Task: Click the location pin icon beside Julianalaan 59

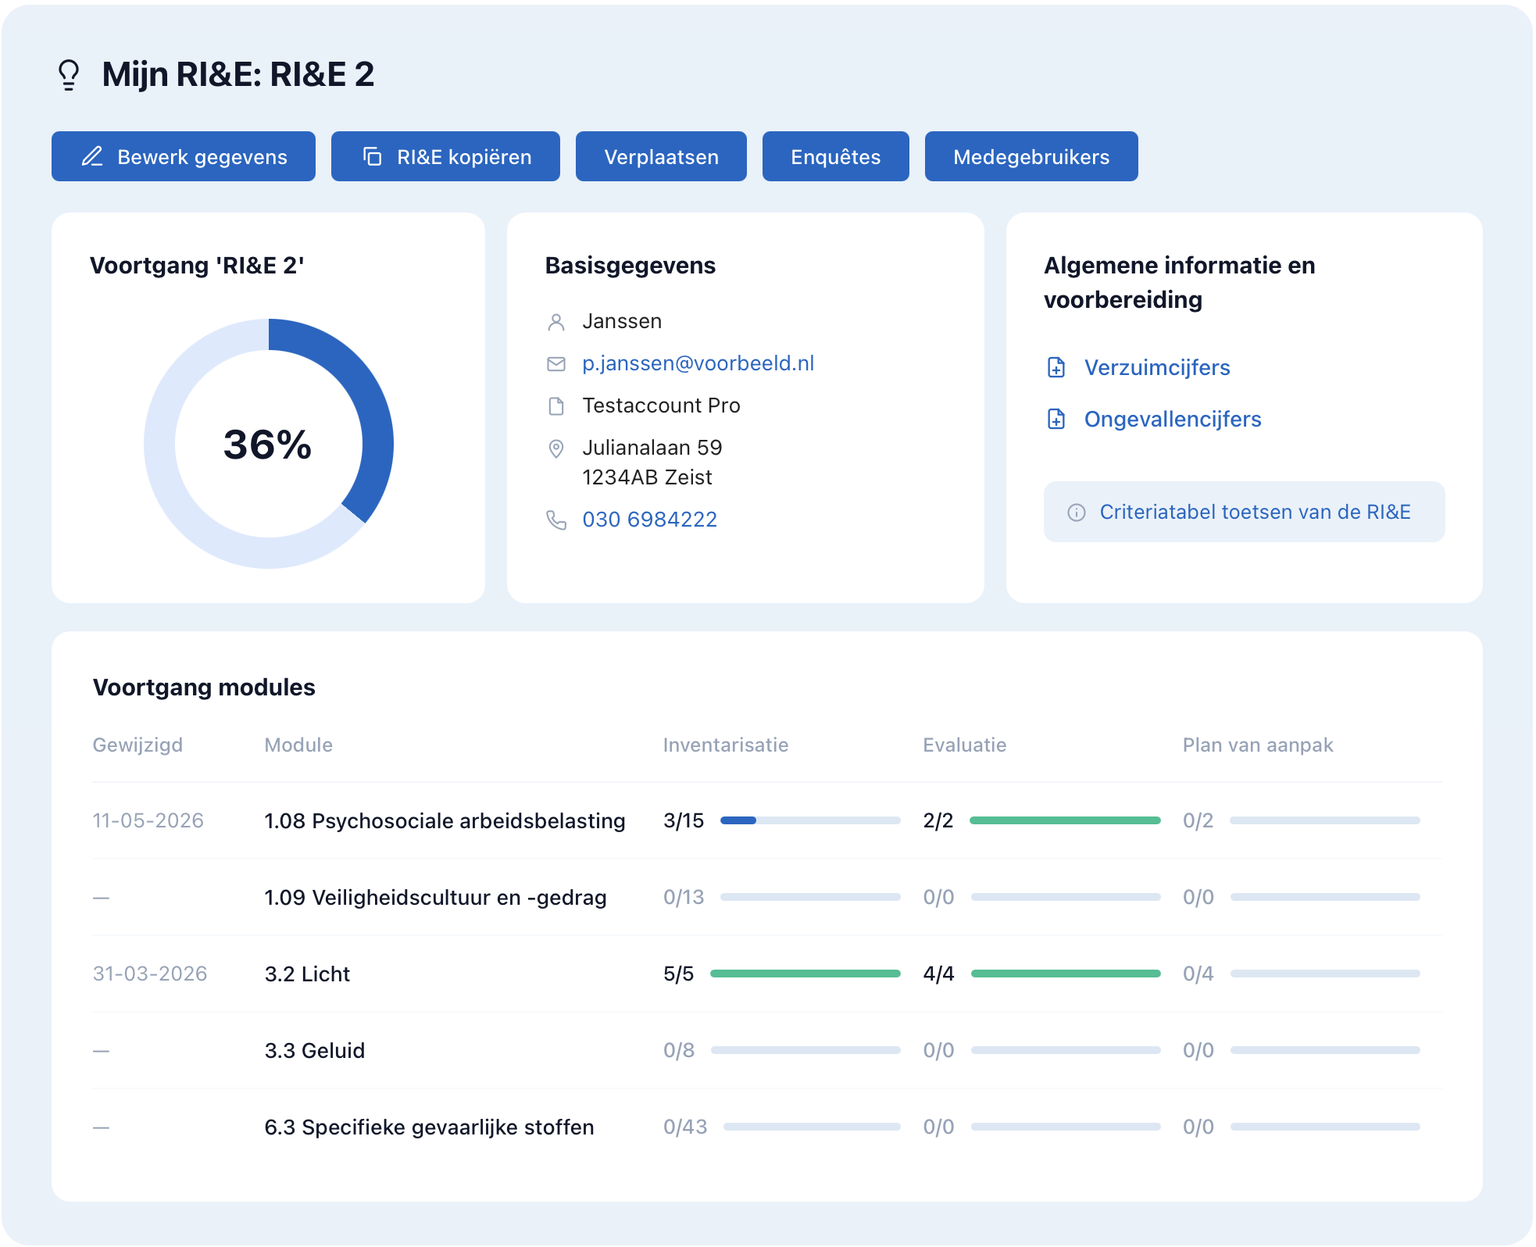Action: pos(556,448)
